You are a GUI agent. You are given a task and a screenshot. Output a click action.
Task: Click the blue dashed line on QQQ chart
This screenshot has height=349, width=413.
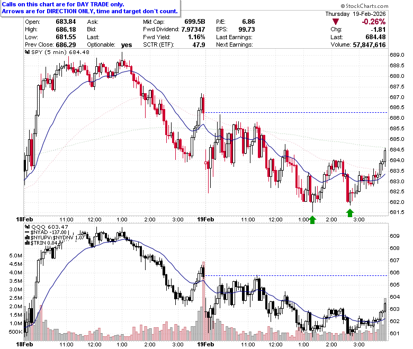click(x=296, y=275)
